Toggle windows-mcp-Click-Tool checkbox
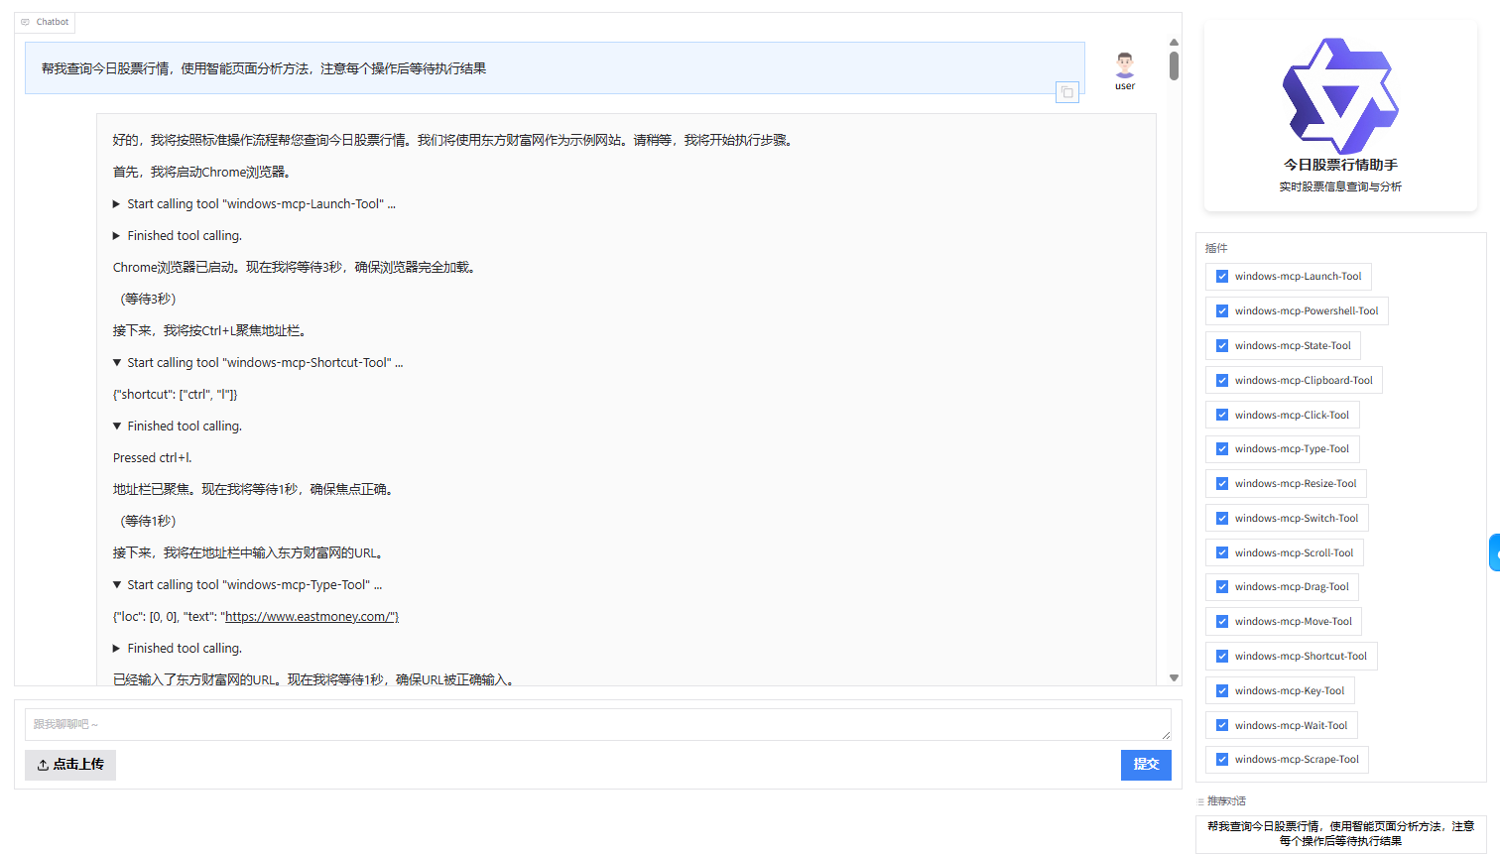Viewport: 1500px width, 855px height. 1222,416
